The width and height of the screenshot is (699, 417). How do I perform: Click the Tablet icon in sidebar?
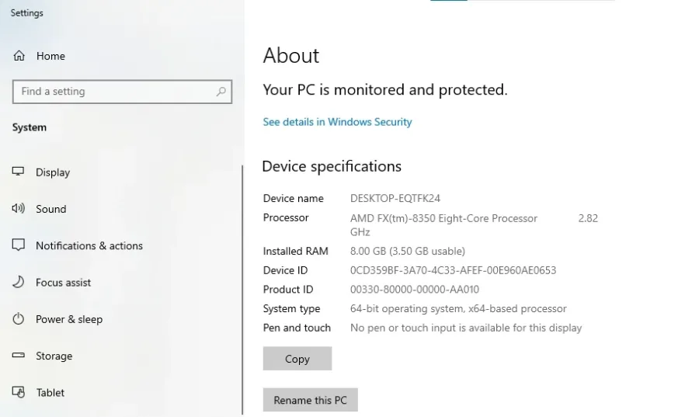19,392
